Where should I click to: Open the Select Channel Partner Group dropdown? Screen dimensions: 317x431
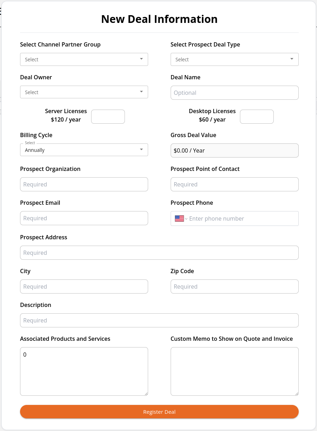[84, 59]
